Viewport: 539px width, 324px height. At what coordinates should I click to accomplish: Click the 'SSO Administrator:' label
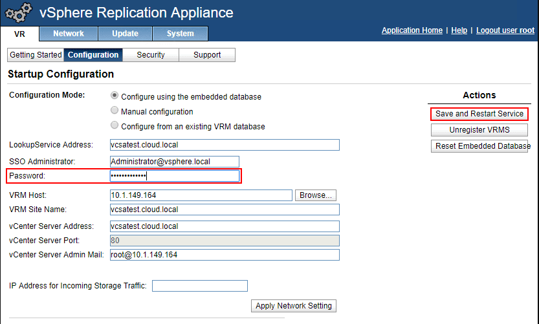click(42, 162)
